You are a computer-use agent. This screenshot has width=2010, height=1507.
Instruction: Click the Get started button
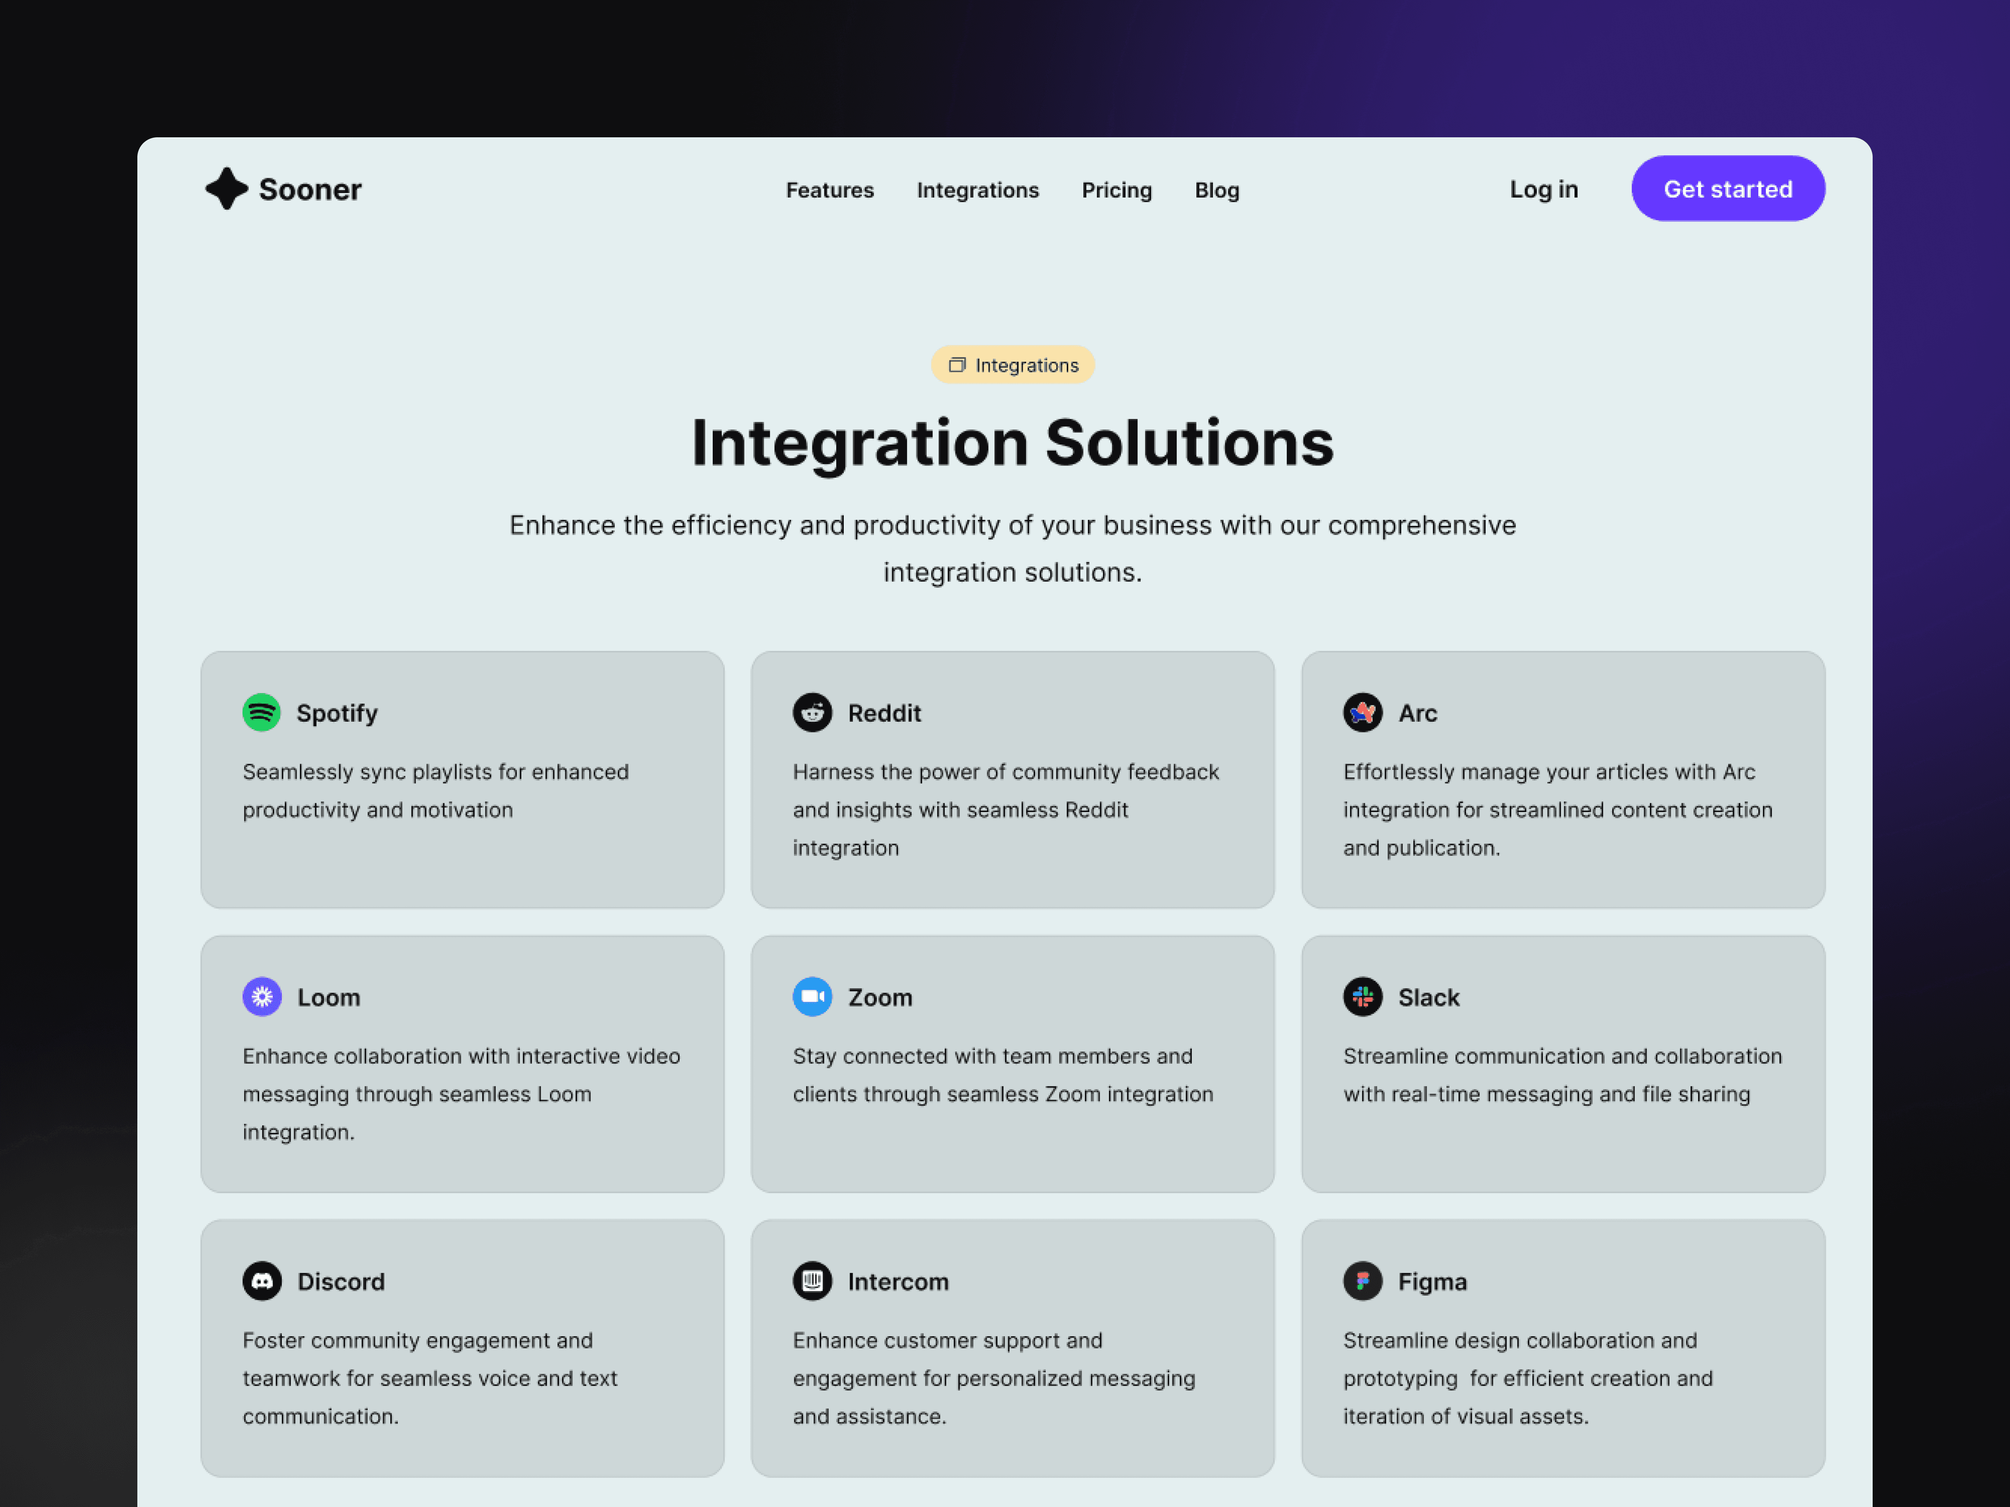click(1728, 188)
